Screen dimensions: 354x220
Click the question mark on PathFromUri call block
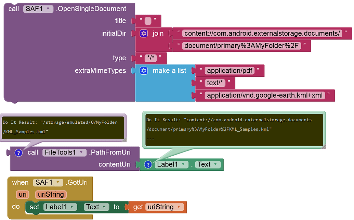tap(18, 152)
